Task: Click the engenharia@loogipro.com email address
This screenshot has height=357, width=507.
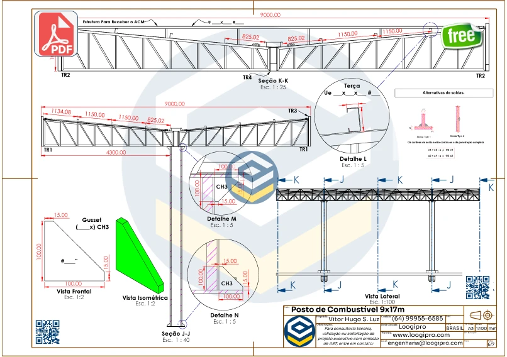Action: (x=425, y=343)
